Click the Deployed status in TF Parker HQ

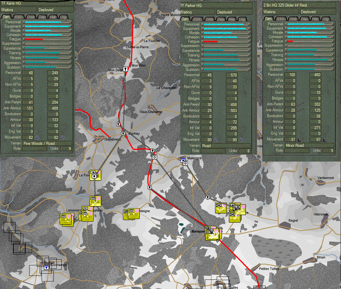(x=234, y=12)
